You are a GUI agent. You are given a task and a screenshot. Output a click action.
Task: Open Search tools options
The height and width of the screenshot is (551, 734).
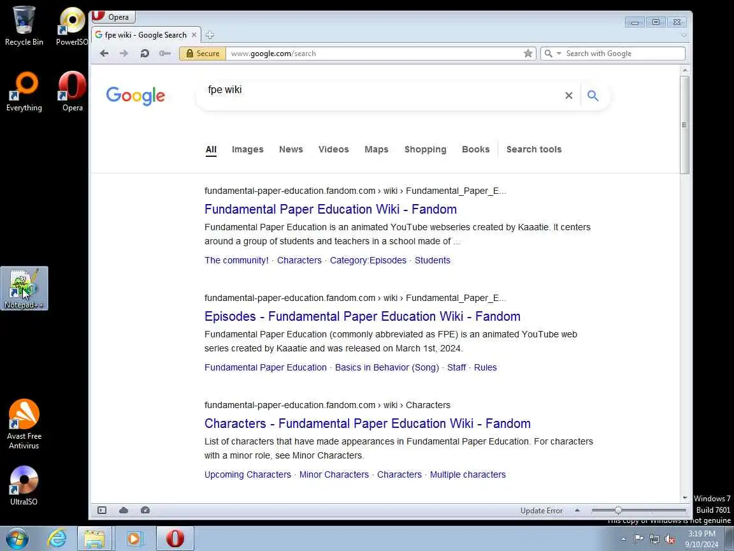pos(534,149)
